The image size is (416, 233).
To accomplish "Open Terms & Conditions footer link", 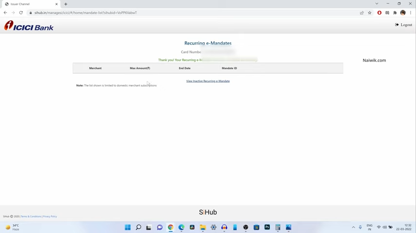I will (31, 216).
